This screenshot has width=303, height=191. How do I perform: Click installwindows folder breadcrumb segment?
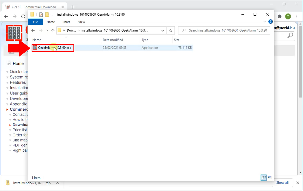click(x=115, y=30)
